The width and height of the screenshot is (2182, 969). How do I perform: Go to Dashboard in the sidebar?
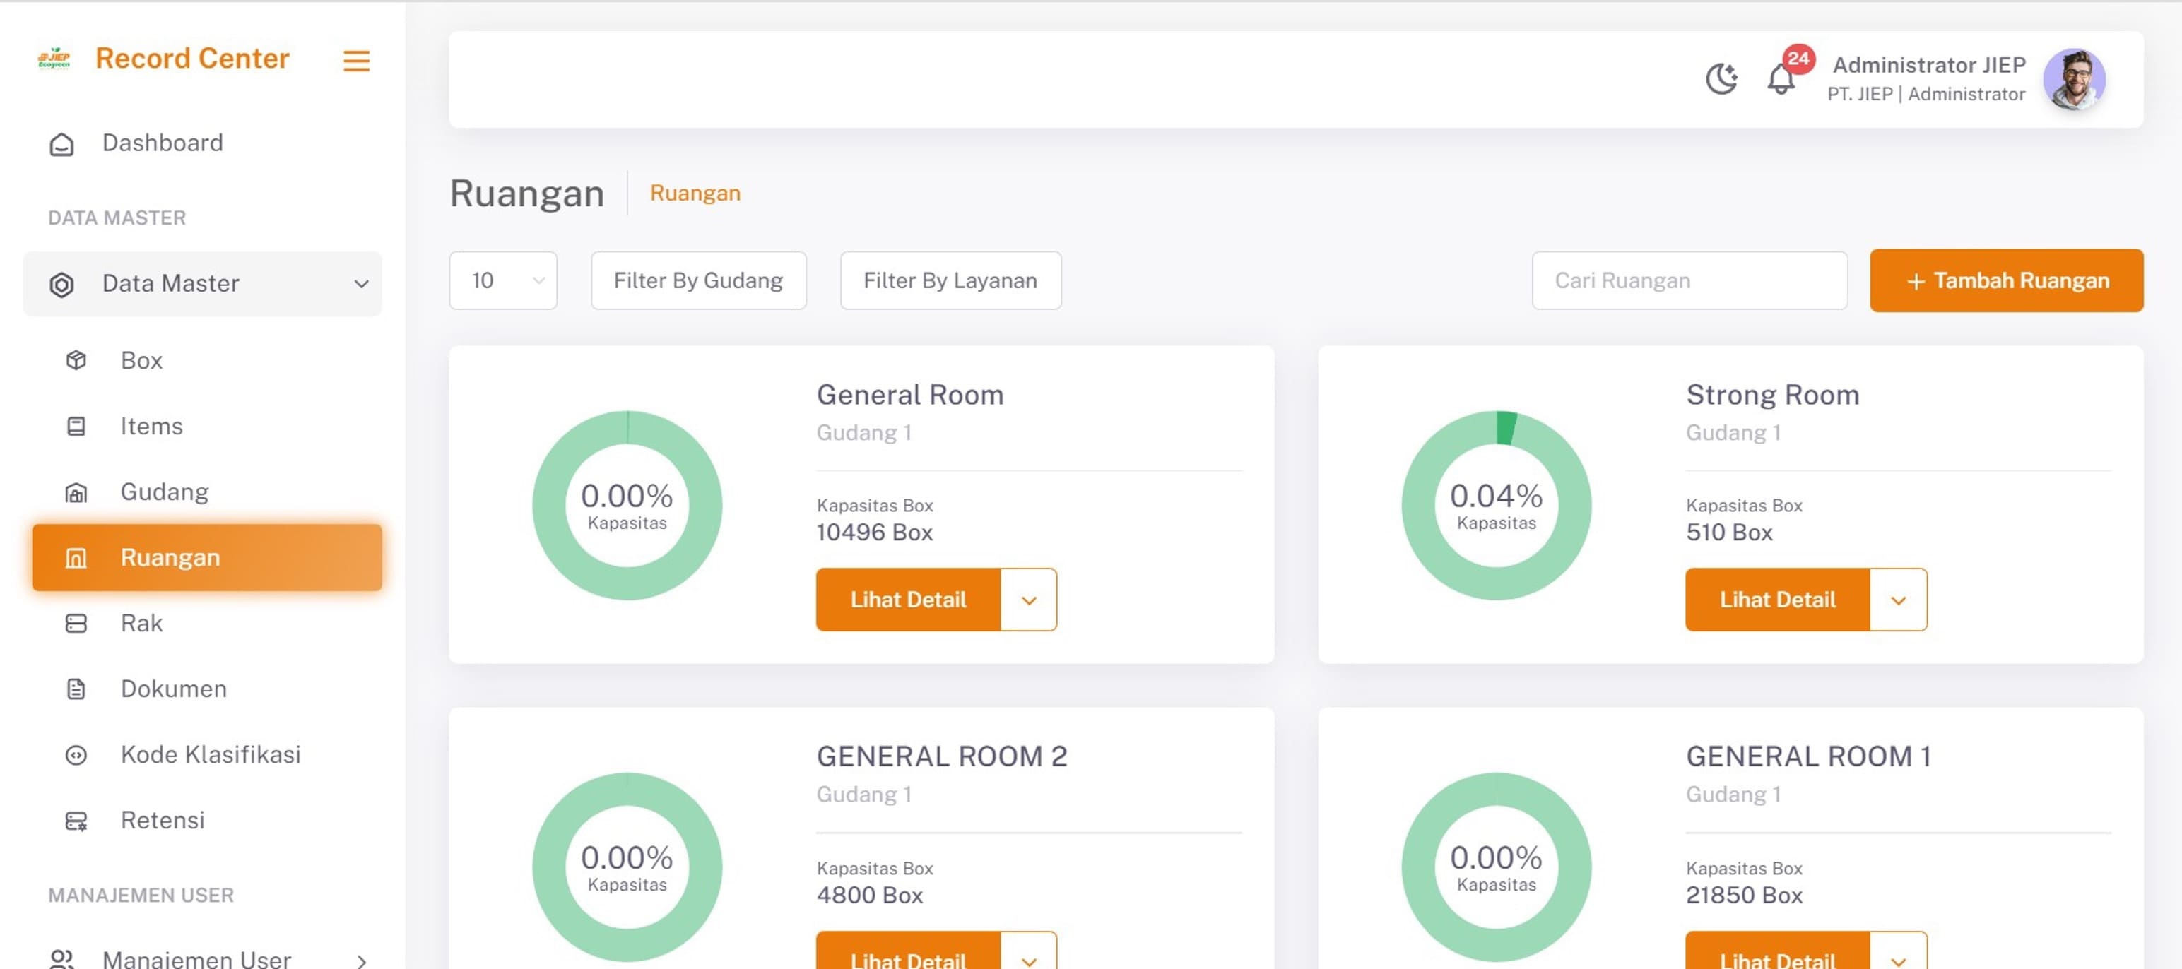(203, 143)
